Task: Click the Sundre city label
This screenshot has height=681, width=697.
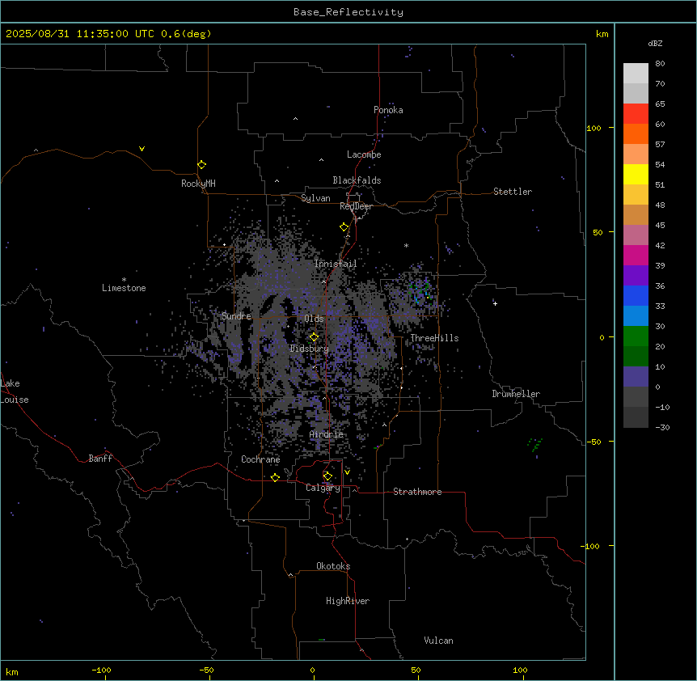Action: pos(236,316)
